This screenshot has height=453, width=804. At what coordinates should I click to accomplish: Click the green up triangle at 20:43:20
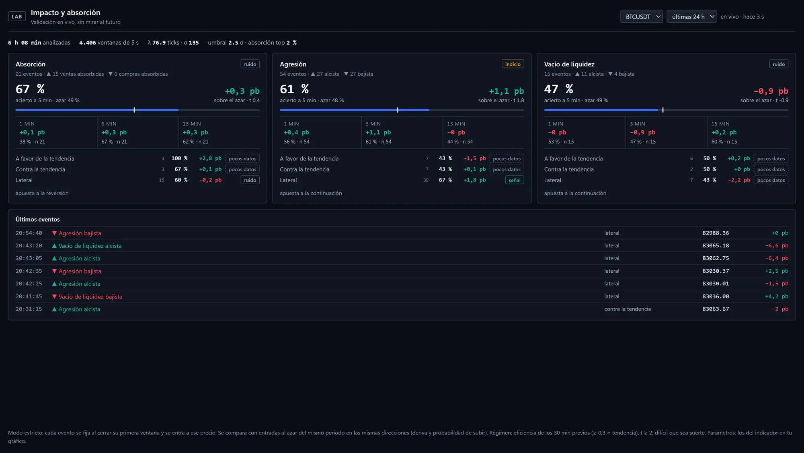(x=54, y=245)
